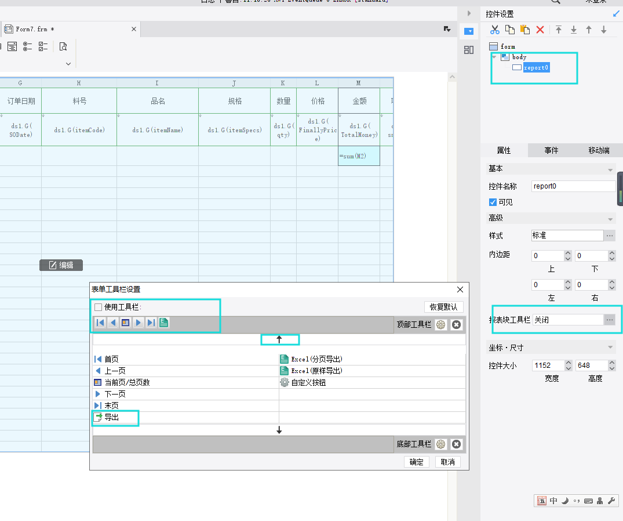Move buttons to top toolbar with up arrow
The height and width of the screenshot is (521, 623).
click(x=279, y=339)
